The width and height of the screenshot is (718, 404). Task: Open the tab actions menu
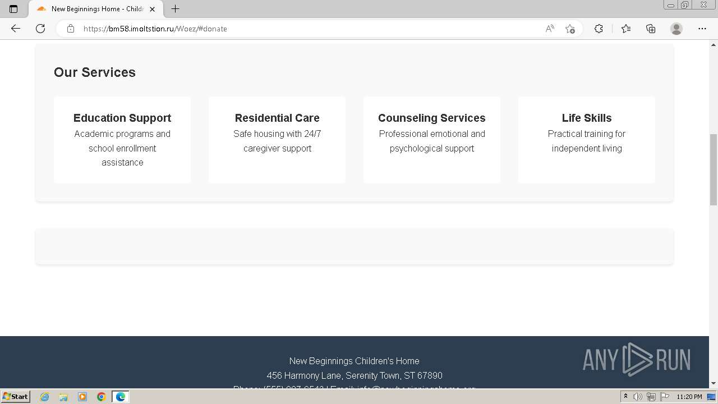coord(13,9)
